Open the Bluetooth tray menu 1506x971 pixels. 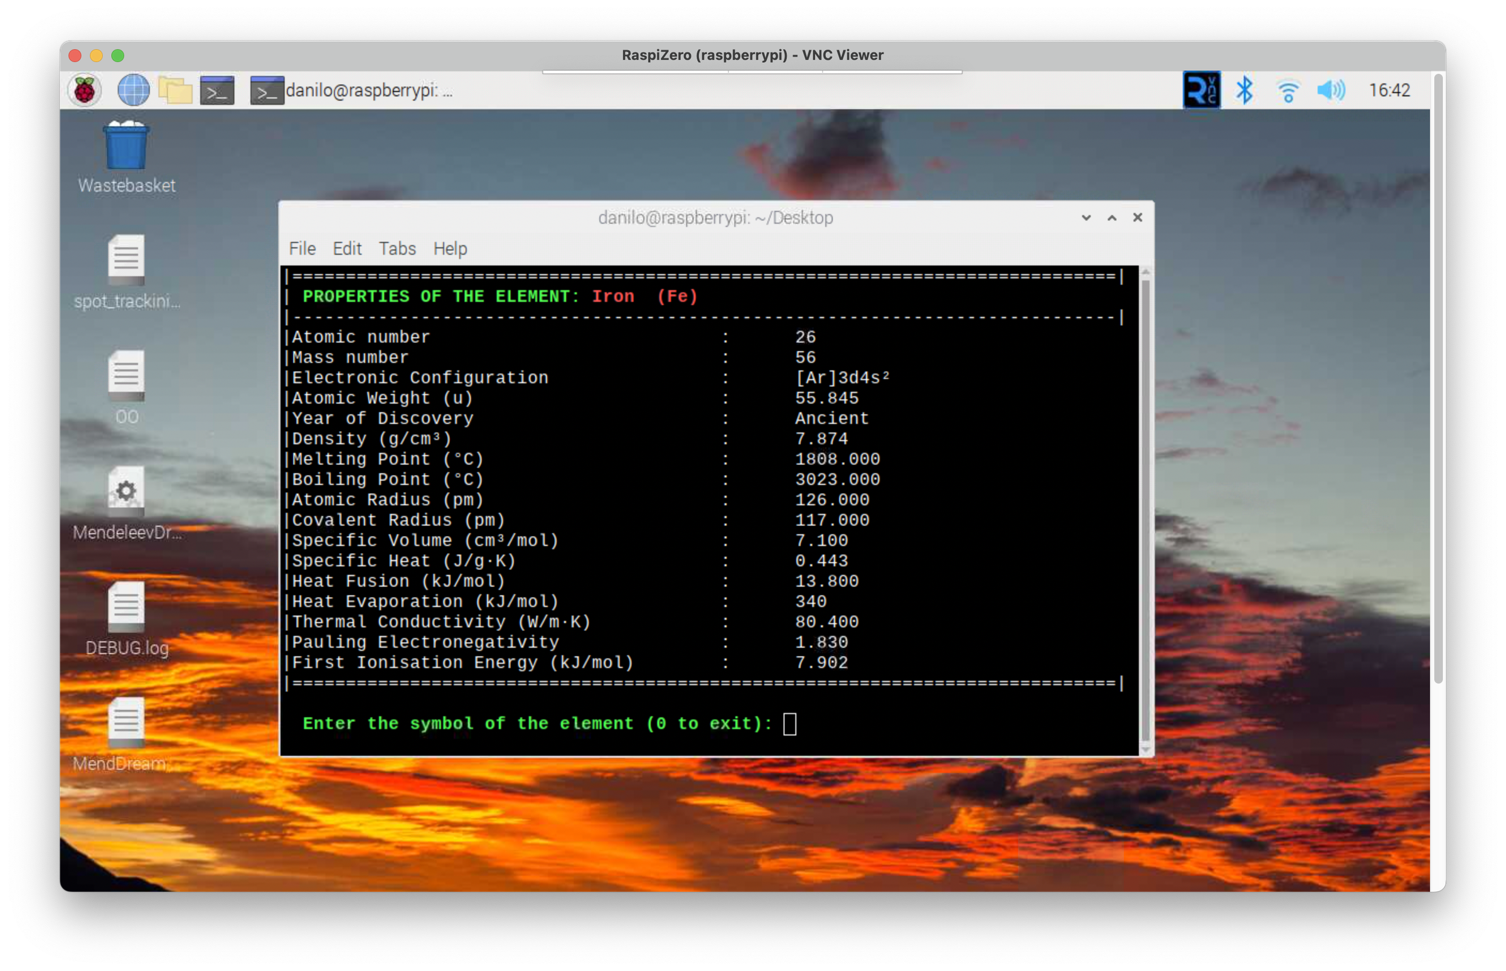click(1244, 90)
